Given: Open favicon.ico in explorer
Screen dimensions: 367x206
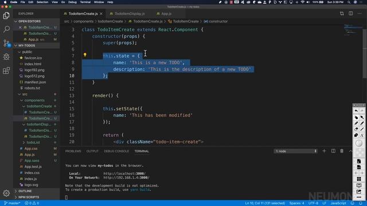Looking at the screenshot, I should pos(33,58).
